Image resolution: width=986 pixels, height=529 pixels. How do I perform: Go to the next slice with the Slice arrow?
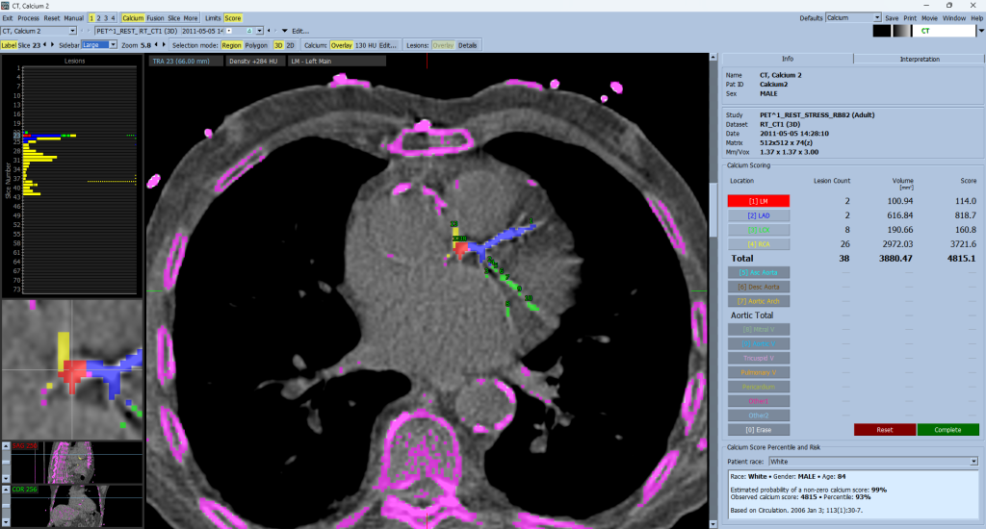click(x=52, y=44)
